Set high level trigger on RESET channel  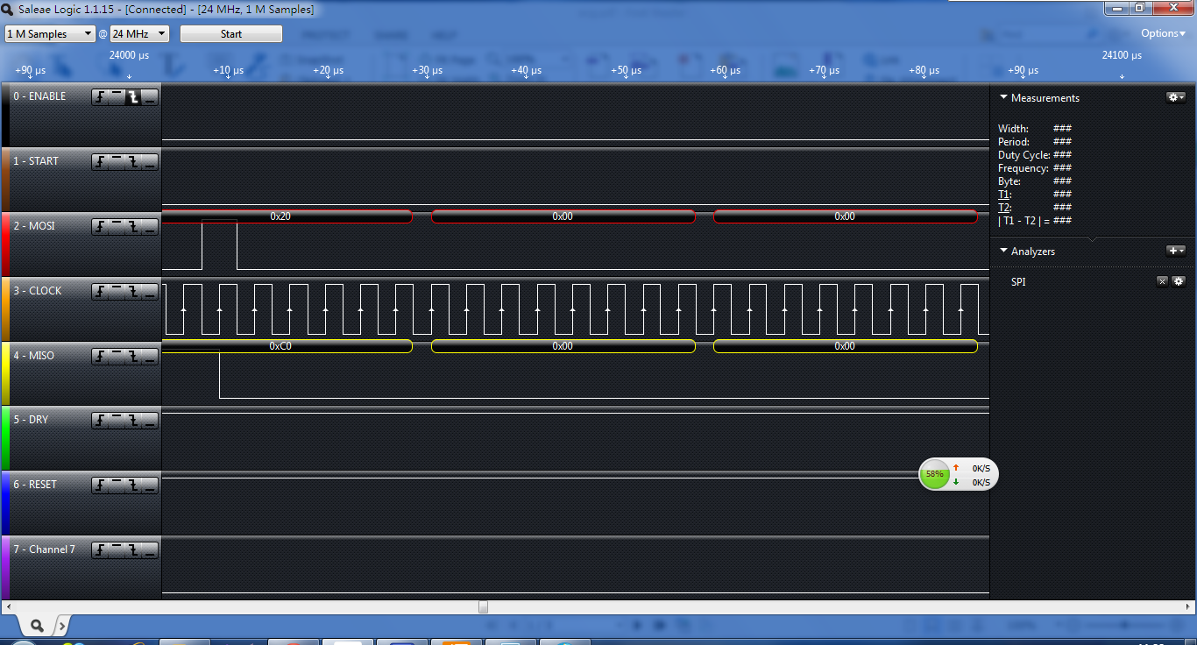click(117, 486)
